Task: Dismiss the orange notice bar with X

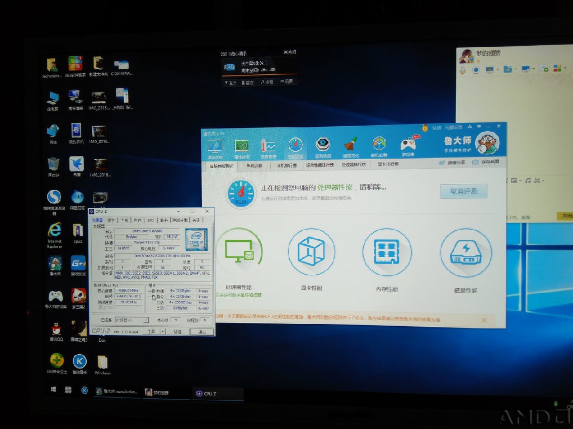Action: pyautogui.click(x=484, y=320)
